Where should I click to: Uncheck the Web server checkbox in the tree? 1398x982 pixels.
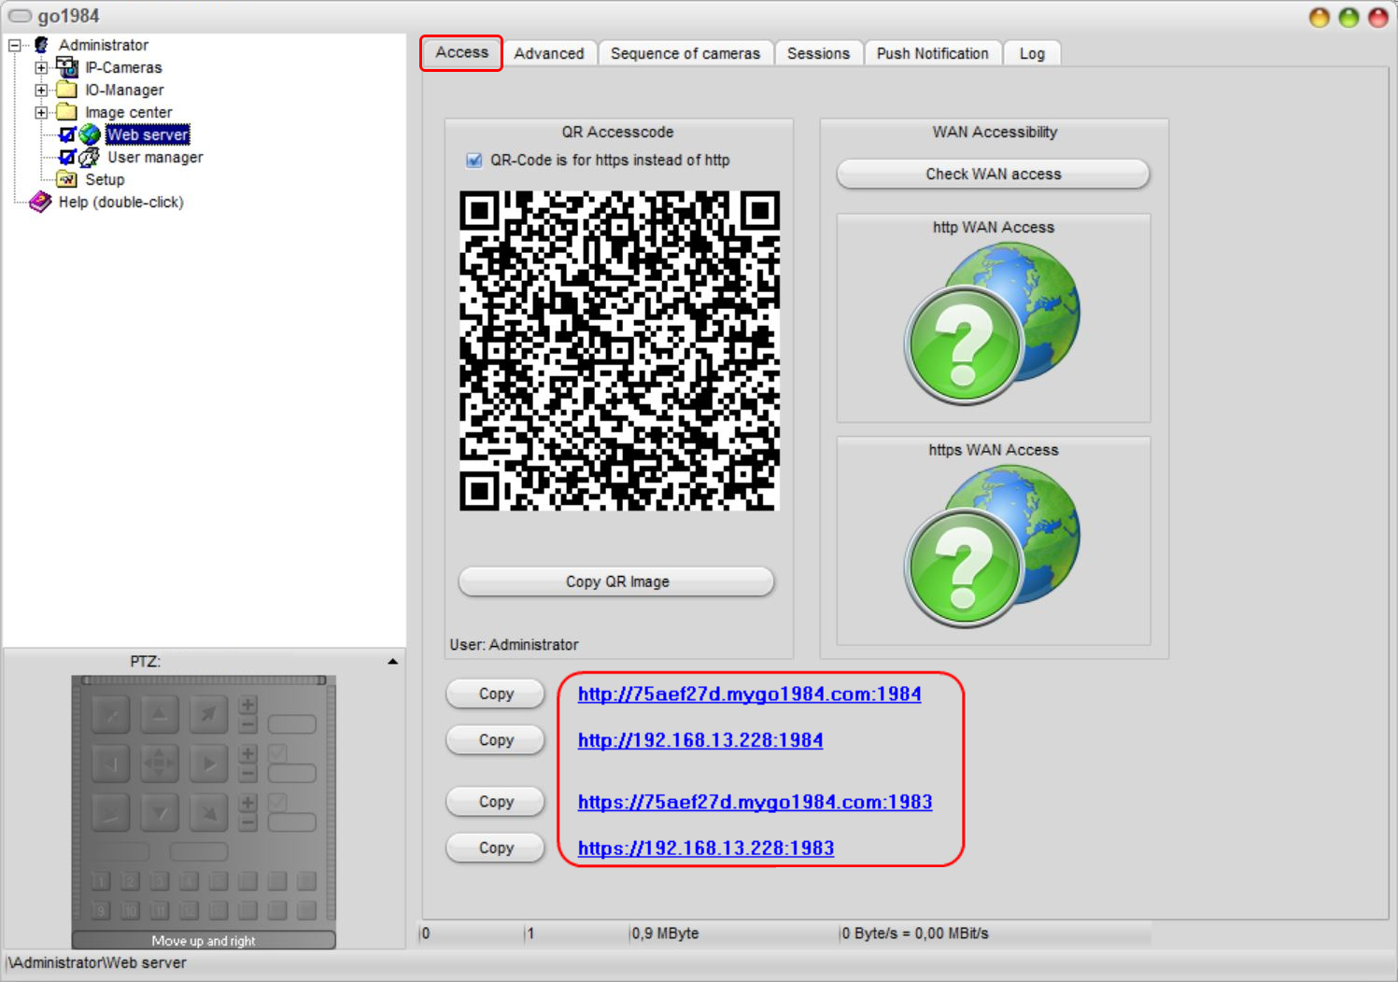(x=67, y=134)
